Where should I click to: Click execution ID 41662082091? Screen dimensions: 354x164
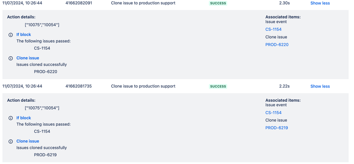(x=79, y=3)
